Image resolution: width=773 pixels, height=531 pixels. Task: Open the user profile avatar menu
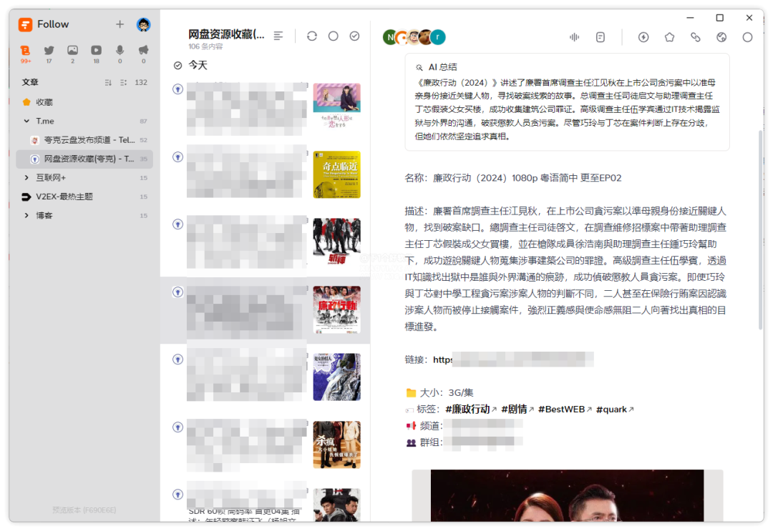tap(144, 24)
